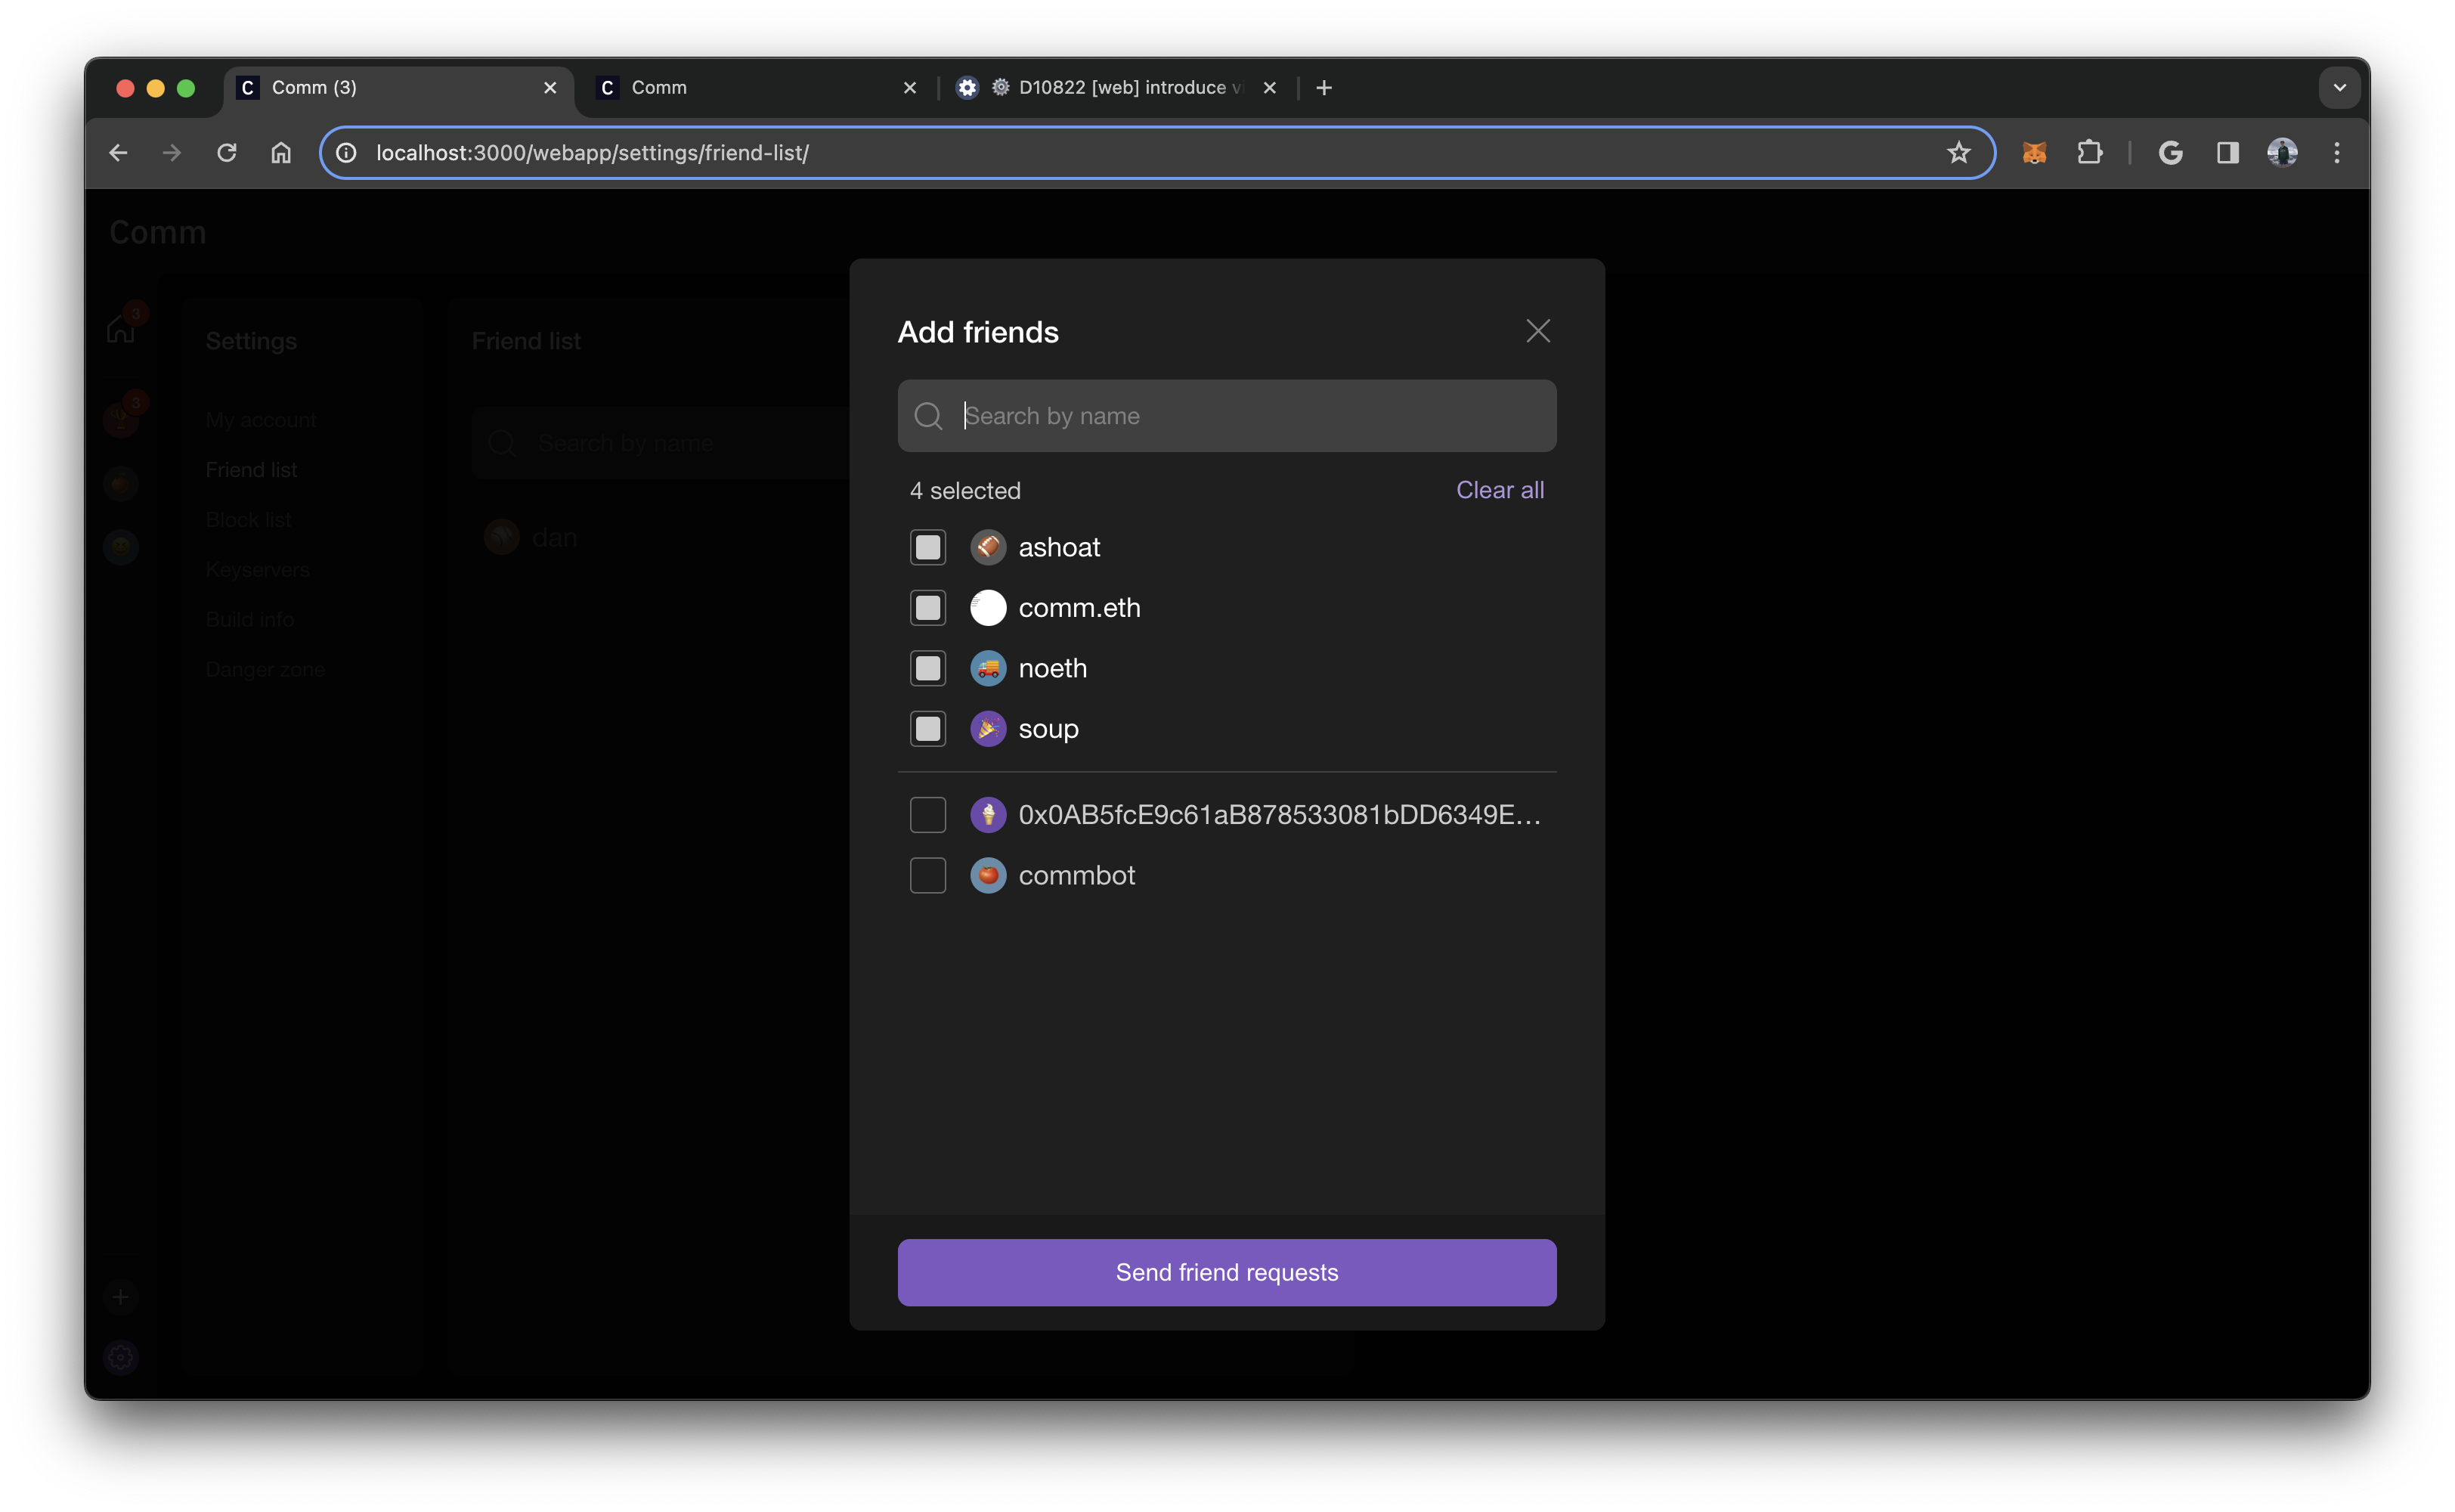Uncheck the ashoat checkbox

click(927, 547)
